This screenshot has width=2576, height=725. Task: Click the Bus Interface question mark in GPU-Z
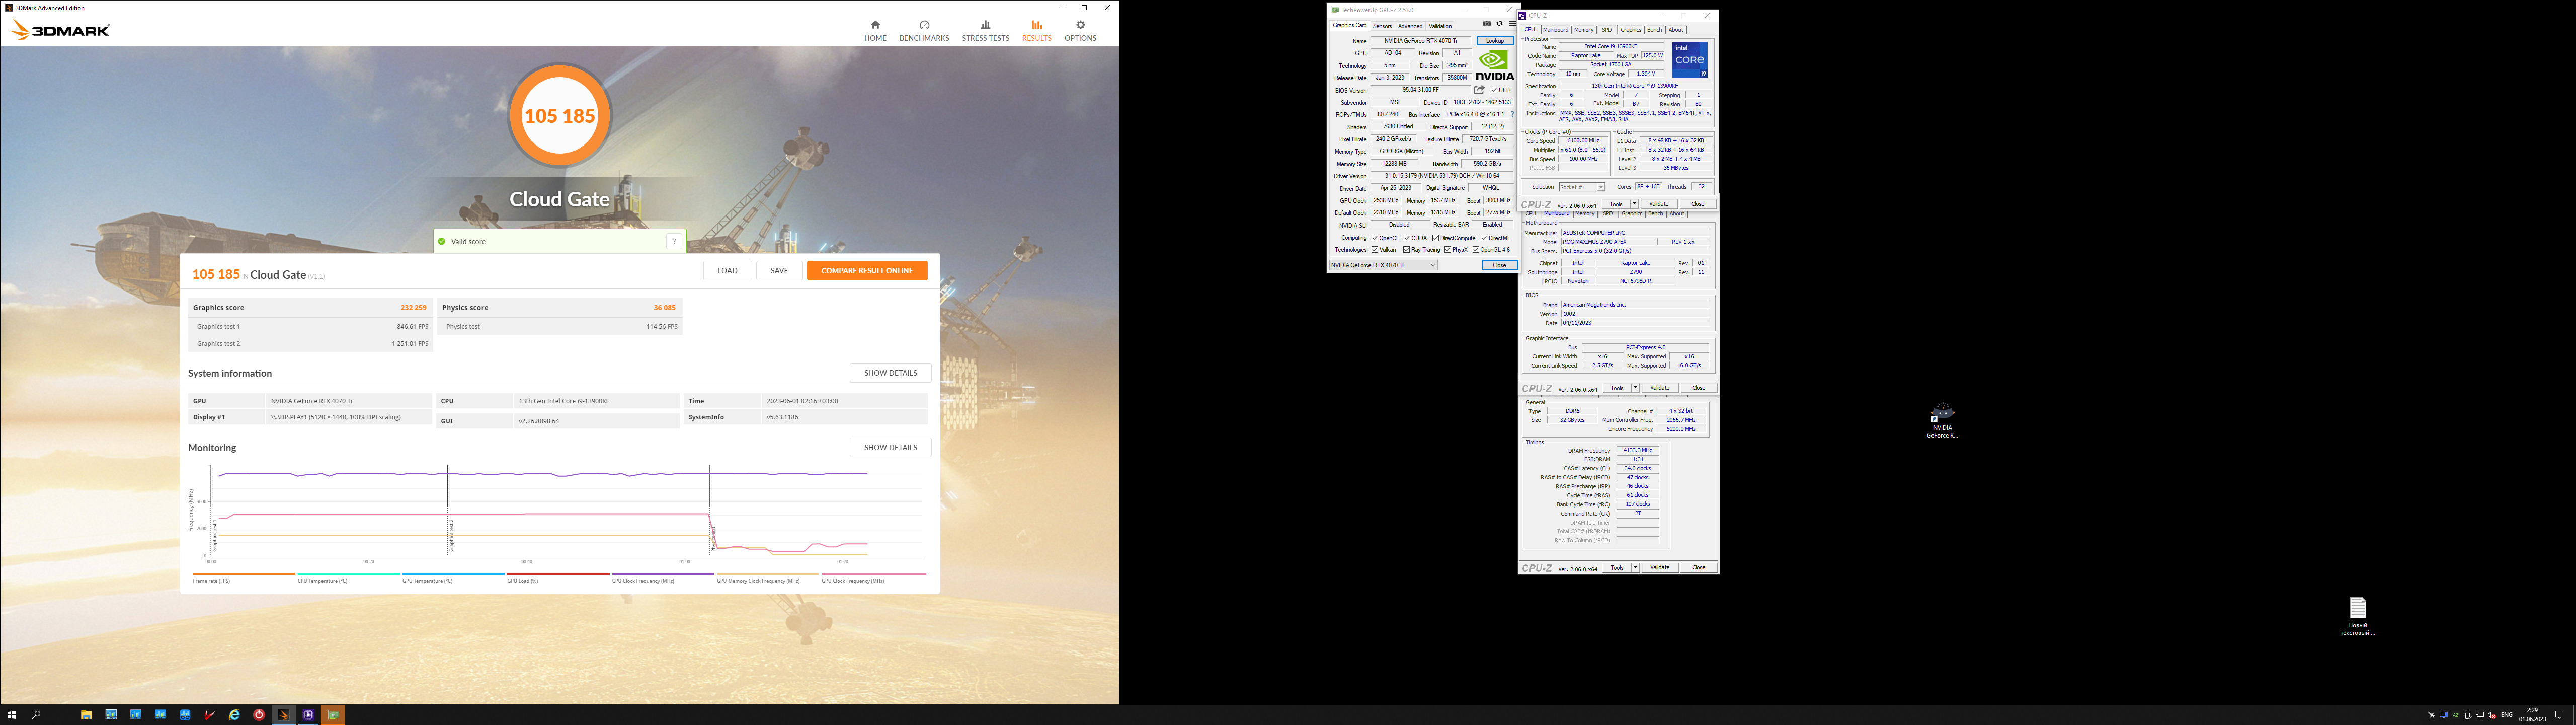pos(1513,114)
